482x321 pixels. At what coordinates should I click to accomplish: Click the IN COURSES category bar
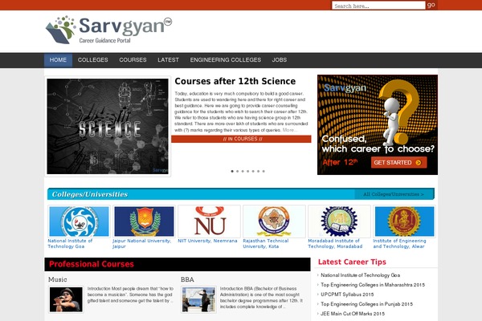(x=241, y=139)
